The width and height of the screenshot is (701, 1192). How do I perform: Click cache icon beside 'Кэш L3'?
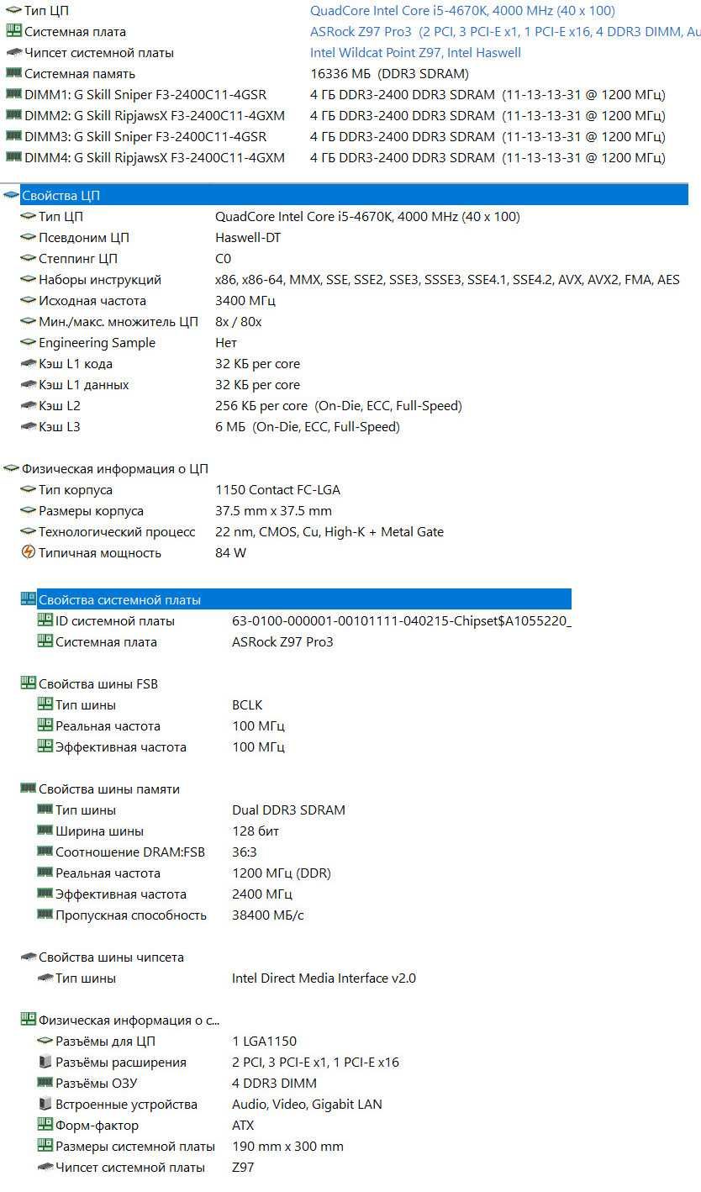tap(28, 427)
